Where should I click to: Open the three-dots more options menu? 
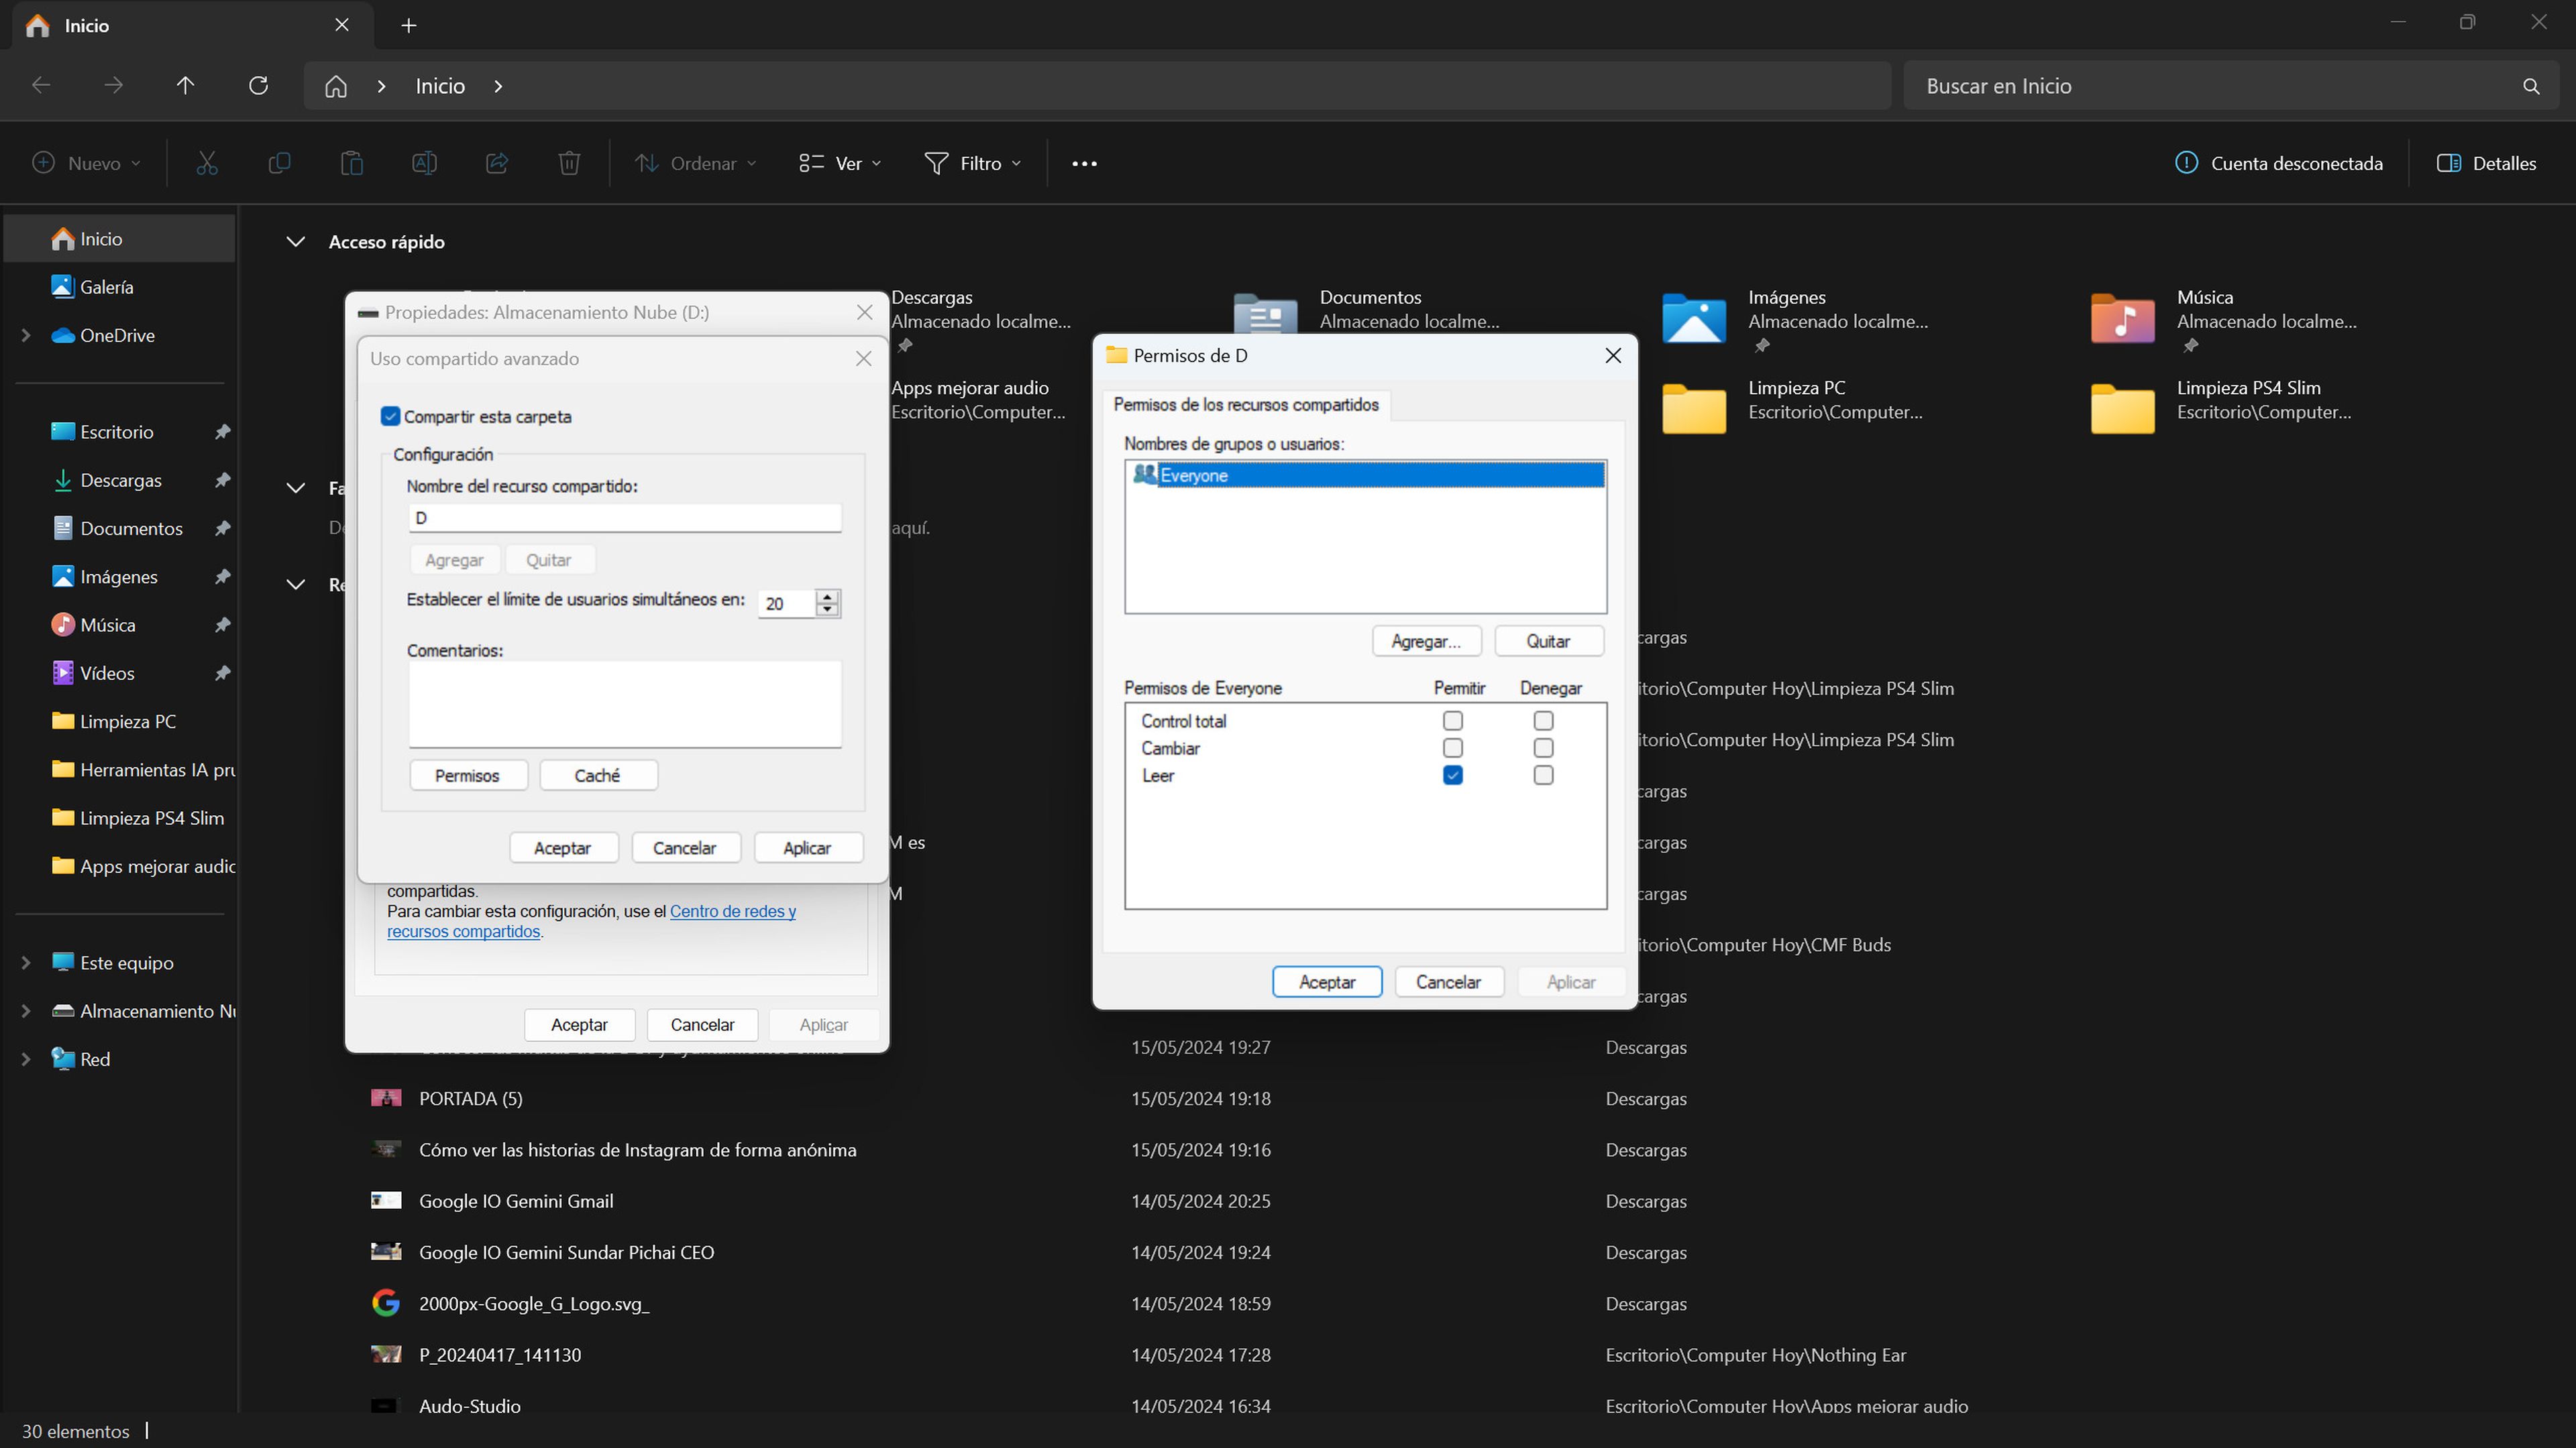(1084, 164)
